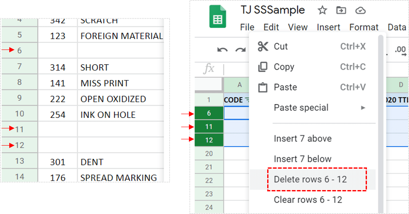Image resolution: width=409 pixels, height=214 pixels.
Task: Select row 11 header in right sheet
Action: 209,127
